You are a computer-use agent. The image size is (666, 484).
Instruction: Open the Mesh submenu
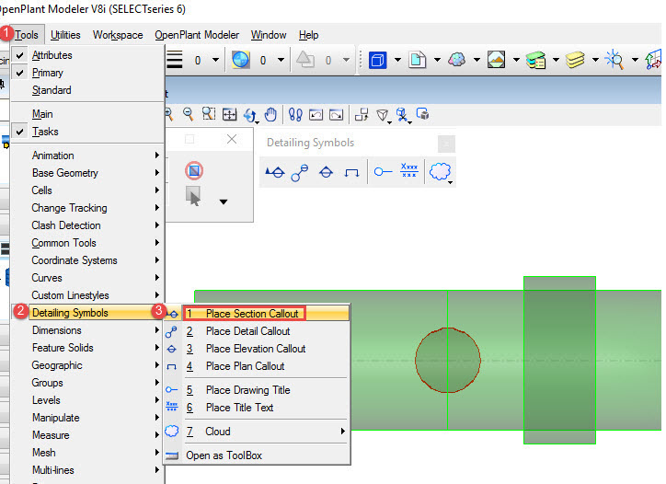87,453
